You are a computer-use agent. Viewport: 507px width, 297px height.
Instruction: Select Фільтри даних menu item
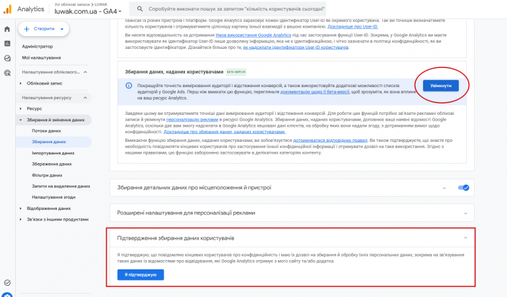[47, 175]
